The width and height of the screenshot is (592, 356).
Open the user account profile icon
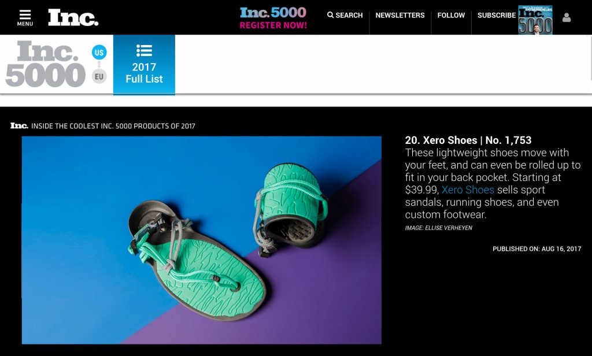point(567,17)
